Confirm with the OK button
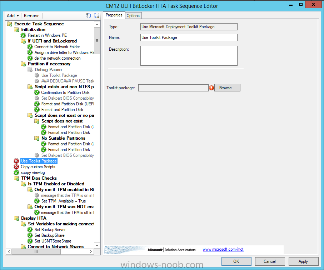This screenshot has height=270, width=324. coord(236,261)
